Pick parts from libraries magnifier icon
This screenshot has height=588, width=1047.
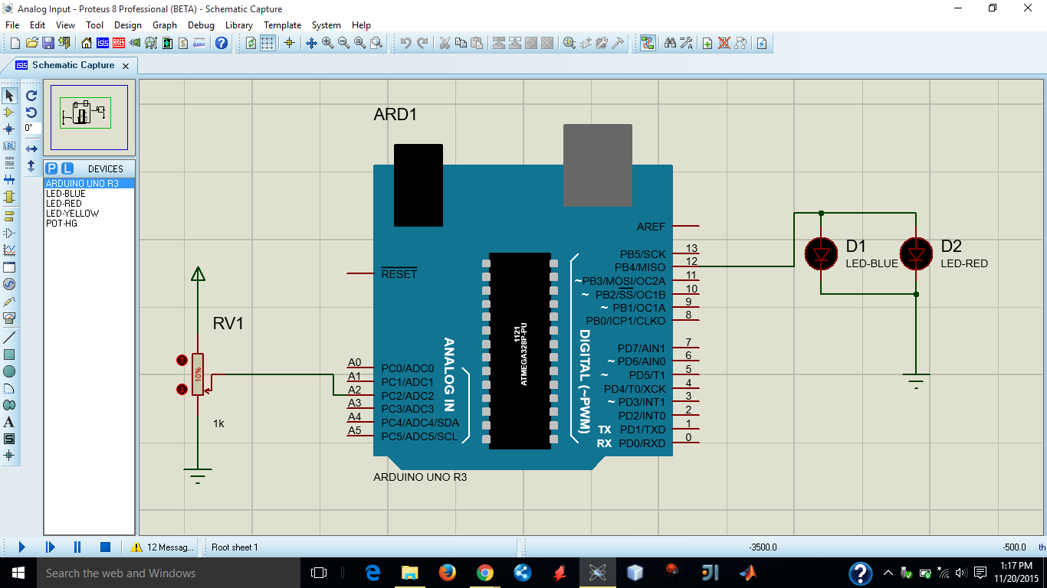(569, 43)
